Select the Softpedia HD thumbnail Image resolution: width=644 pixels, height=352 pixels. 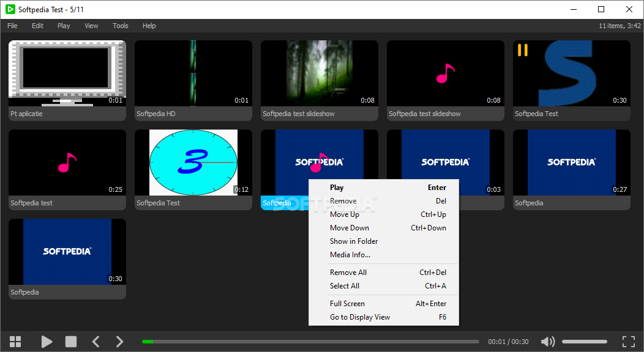193,73
